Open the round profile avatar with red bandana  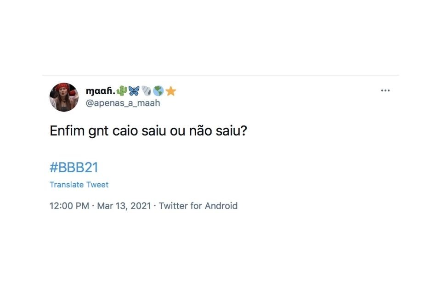[64, 97]
